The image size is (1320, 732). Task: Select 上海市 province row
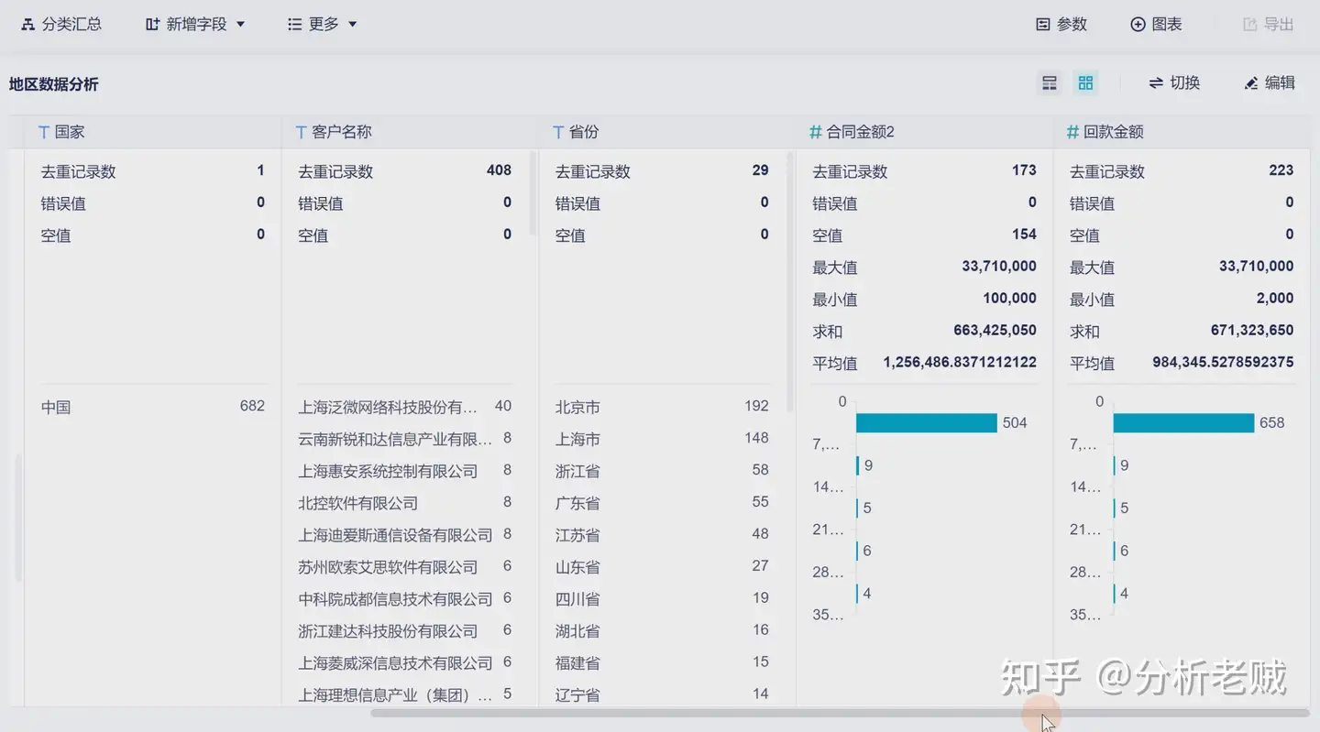point(662,439)
